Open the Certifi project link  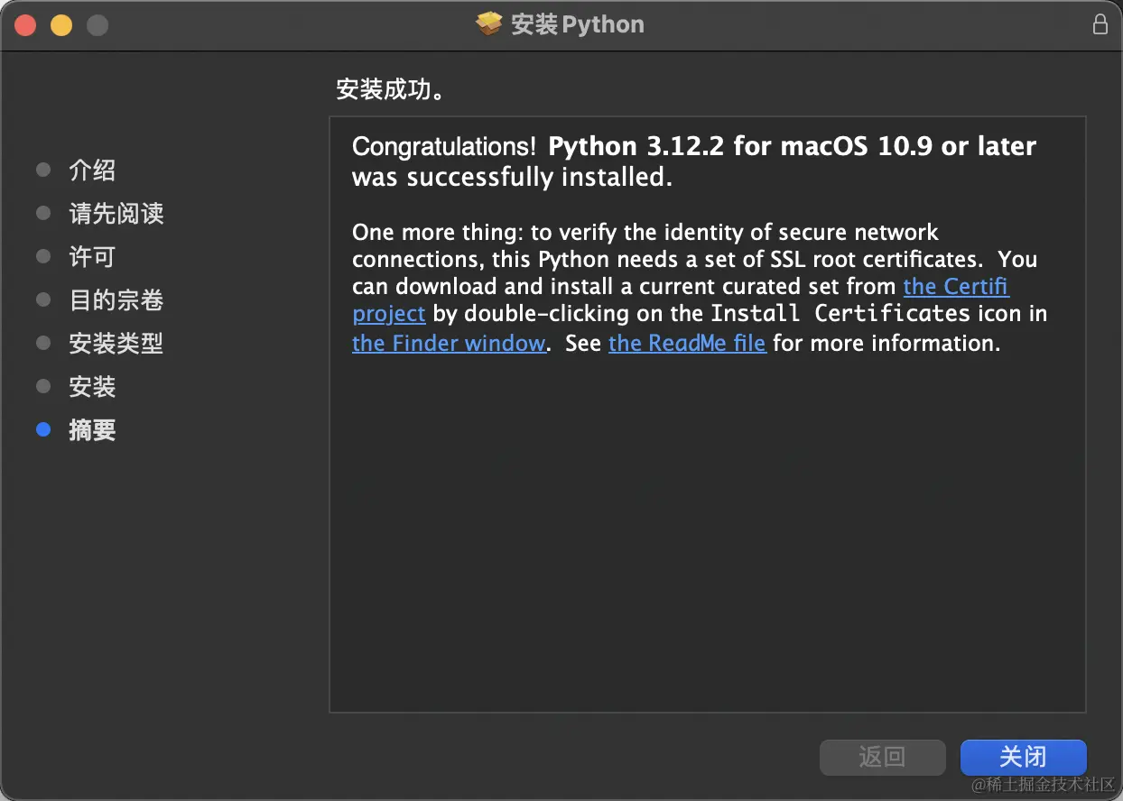click(957, 287)
